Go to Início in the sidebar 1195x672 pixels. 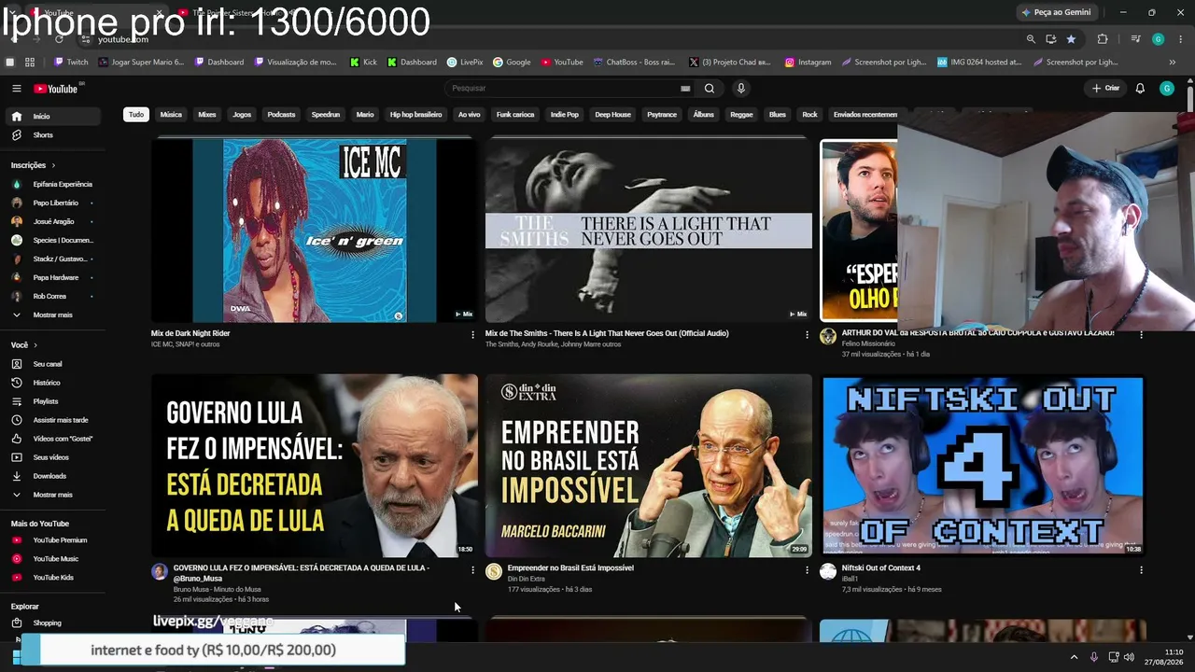(52, 117)
